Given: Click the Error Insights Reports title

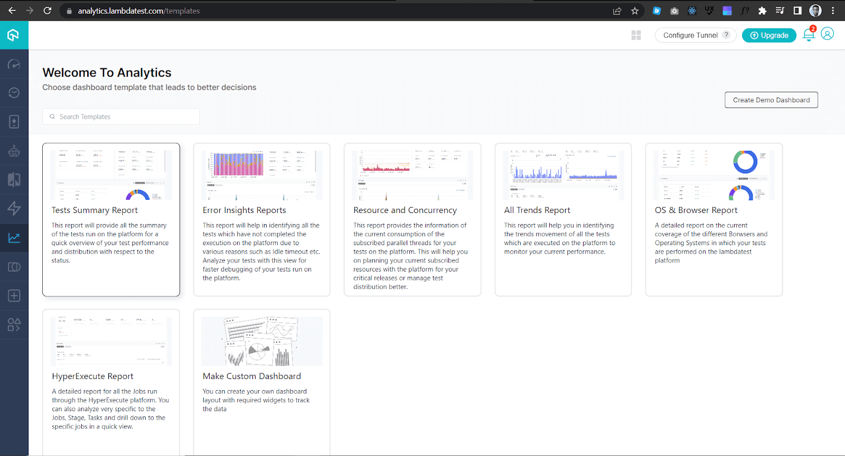Looking at the screenshot, I should (x=245, y=210).
